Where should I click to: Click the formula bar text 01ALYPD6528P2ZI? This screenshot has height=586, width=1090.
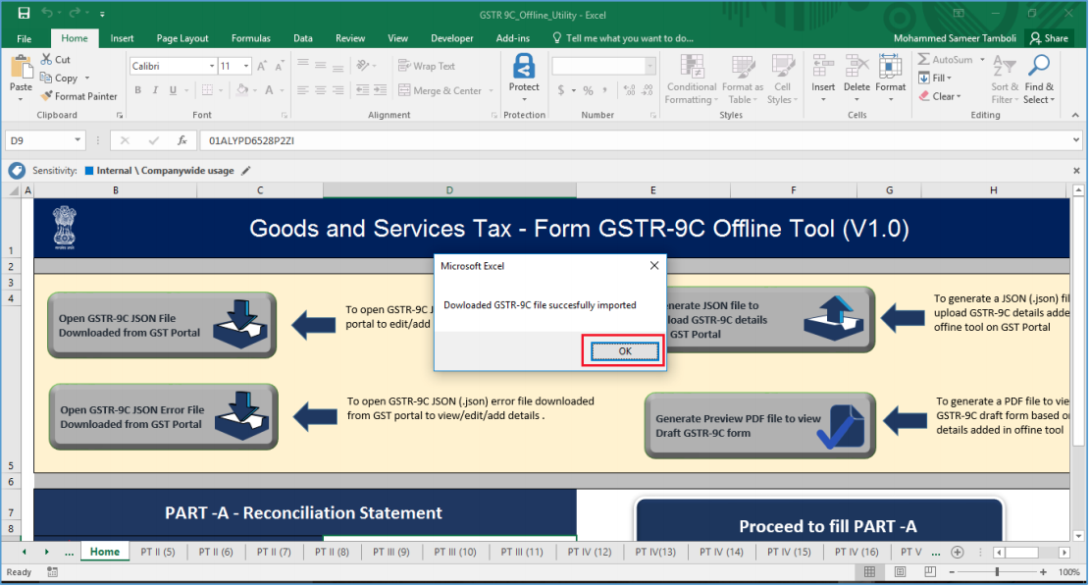[251, 140]
